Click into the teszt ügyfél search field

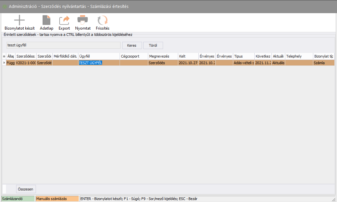pyautogui.click(x=63, y=45)
